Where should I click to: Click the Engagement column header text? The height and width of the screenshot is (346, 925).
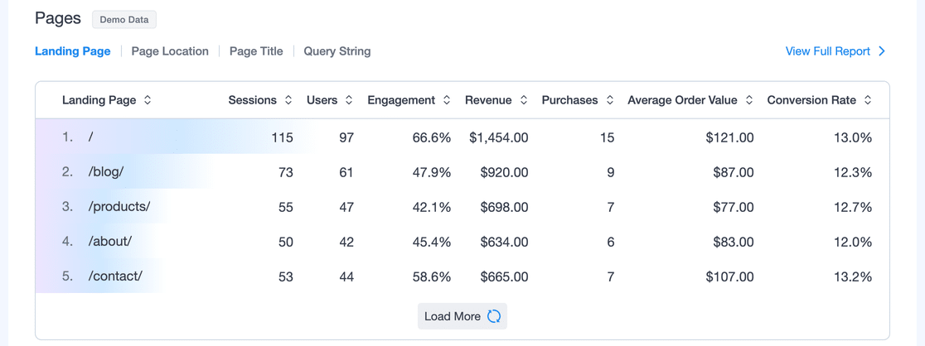[x=401, y=100]
